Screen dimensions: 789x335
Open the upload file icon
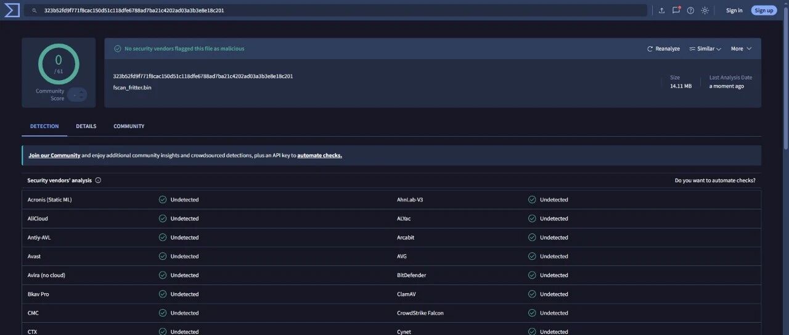coord(661,10)
